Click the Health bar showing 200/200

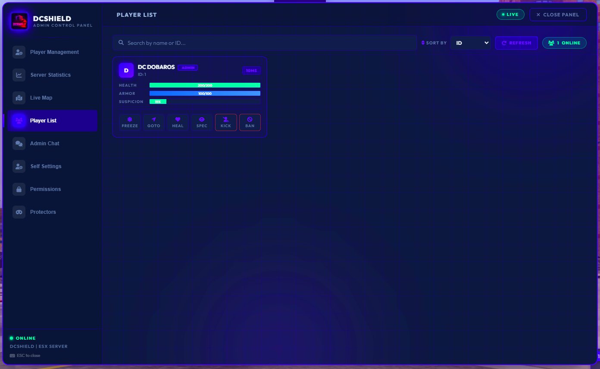click(x=205, y=85)
